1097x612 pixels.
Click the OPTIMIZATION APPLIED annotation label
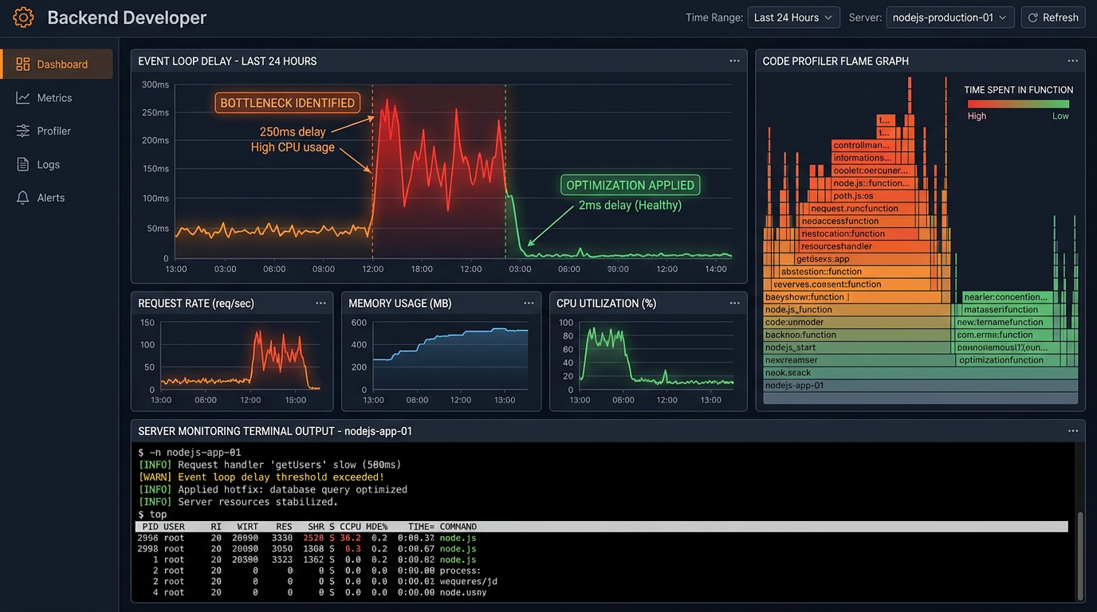pos(630,184)
